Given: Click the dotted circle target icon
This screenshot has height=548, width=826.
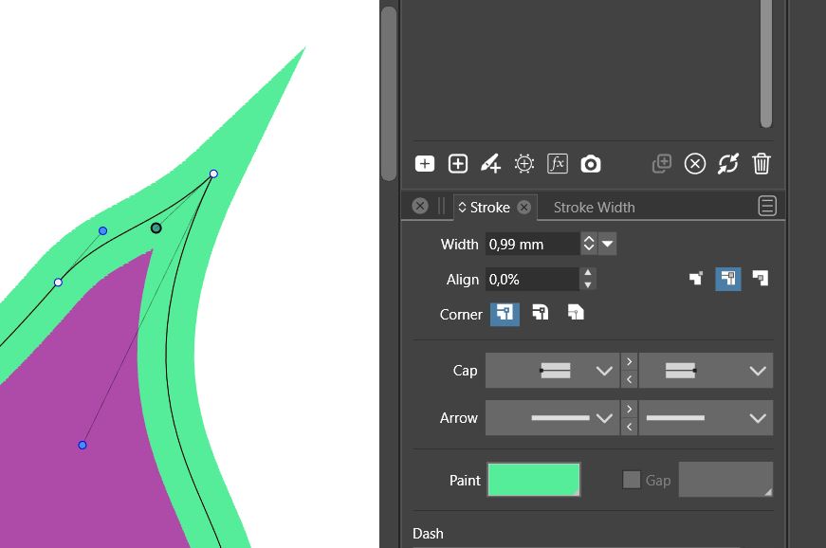Looking at the screenshot, I should click(524, 164).
